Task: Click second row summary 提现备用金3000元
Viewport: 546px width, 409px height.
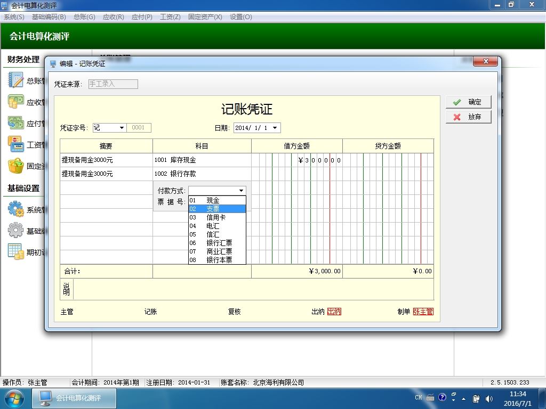Action: click(106, 174)
